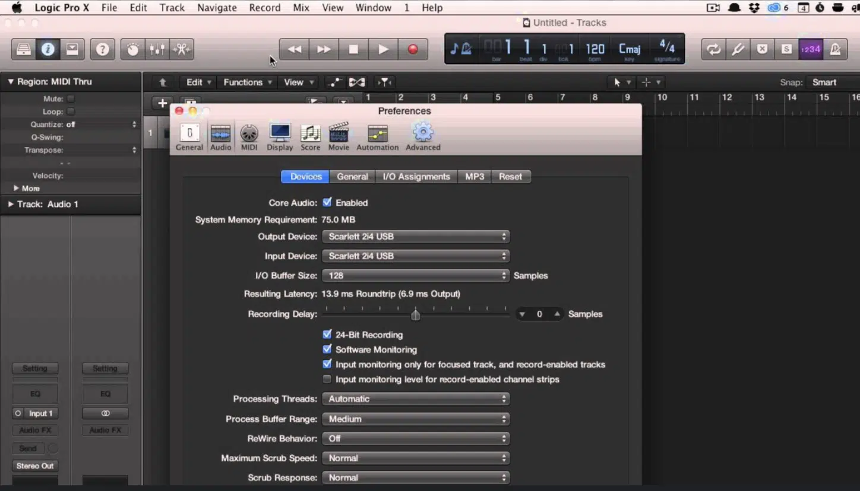
Task: Click the Fast Forward transport button
Action: point(324,49)
